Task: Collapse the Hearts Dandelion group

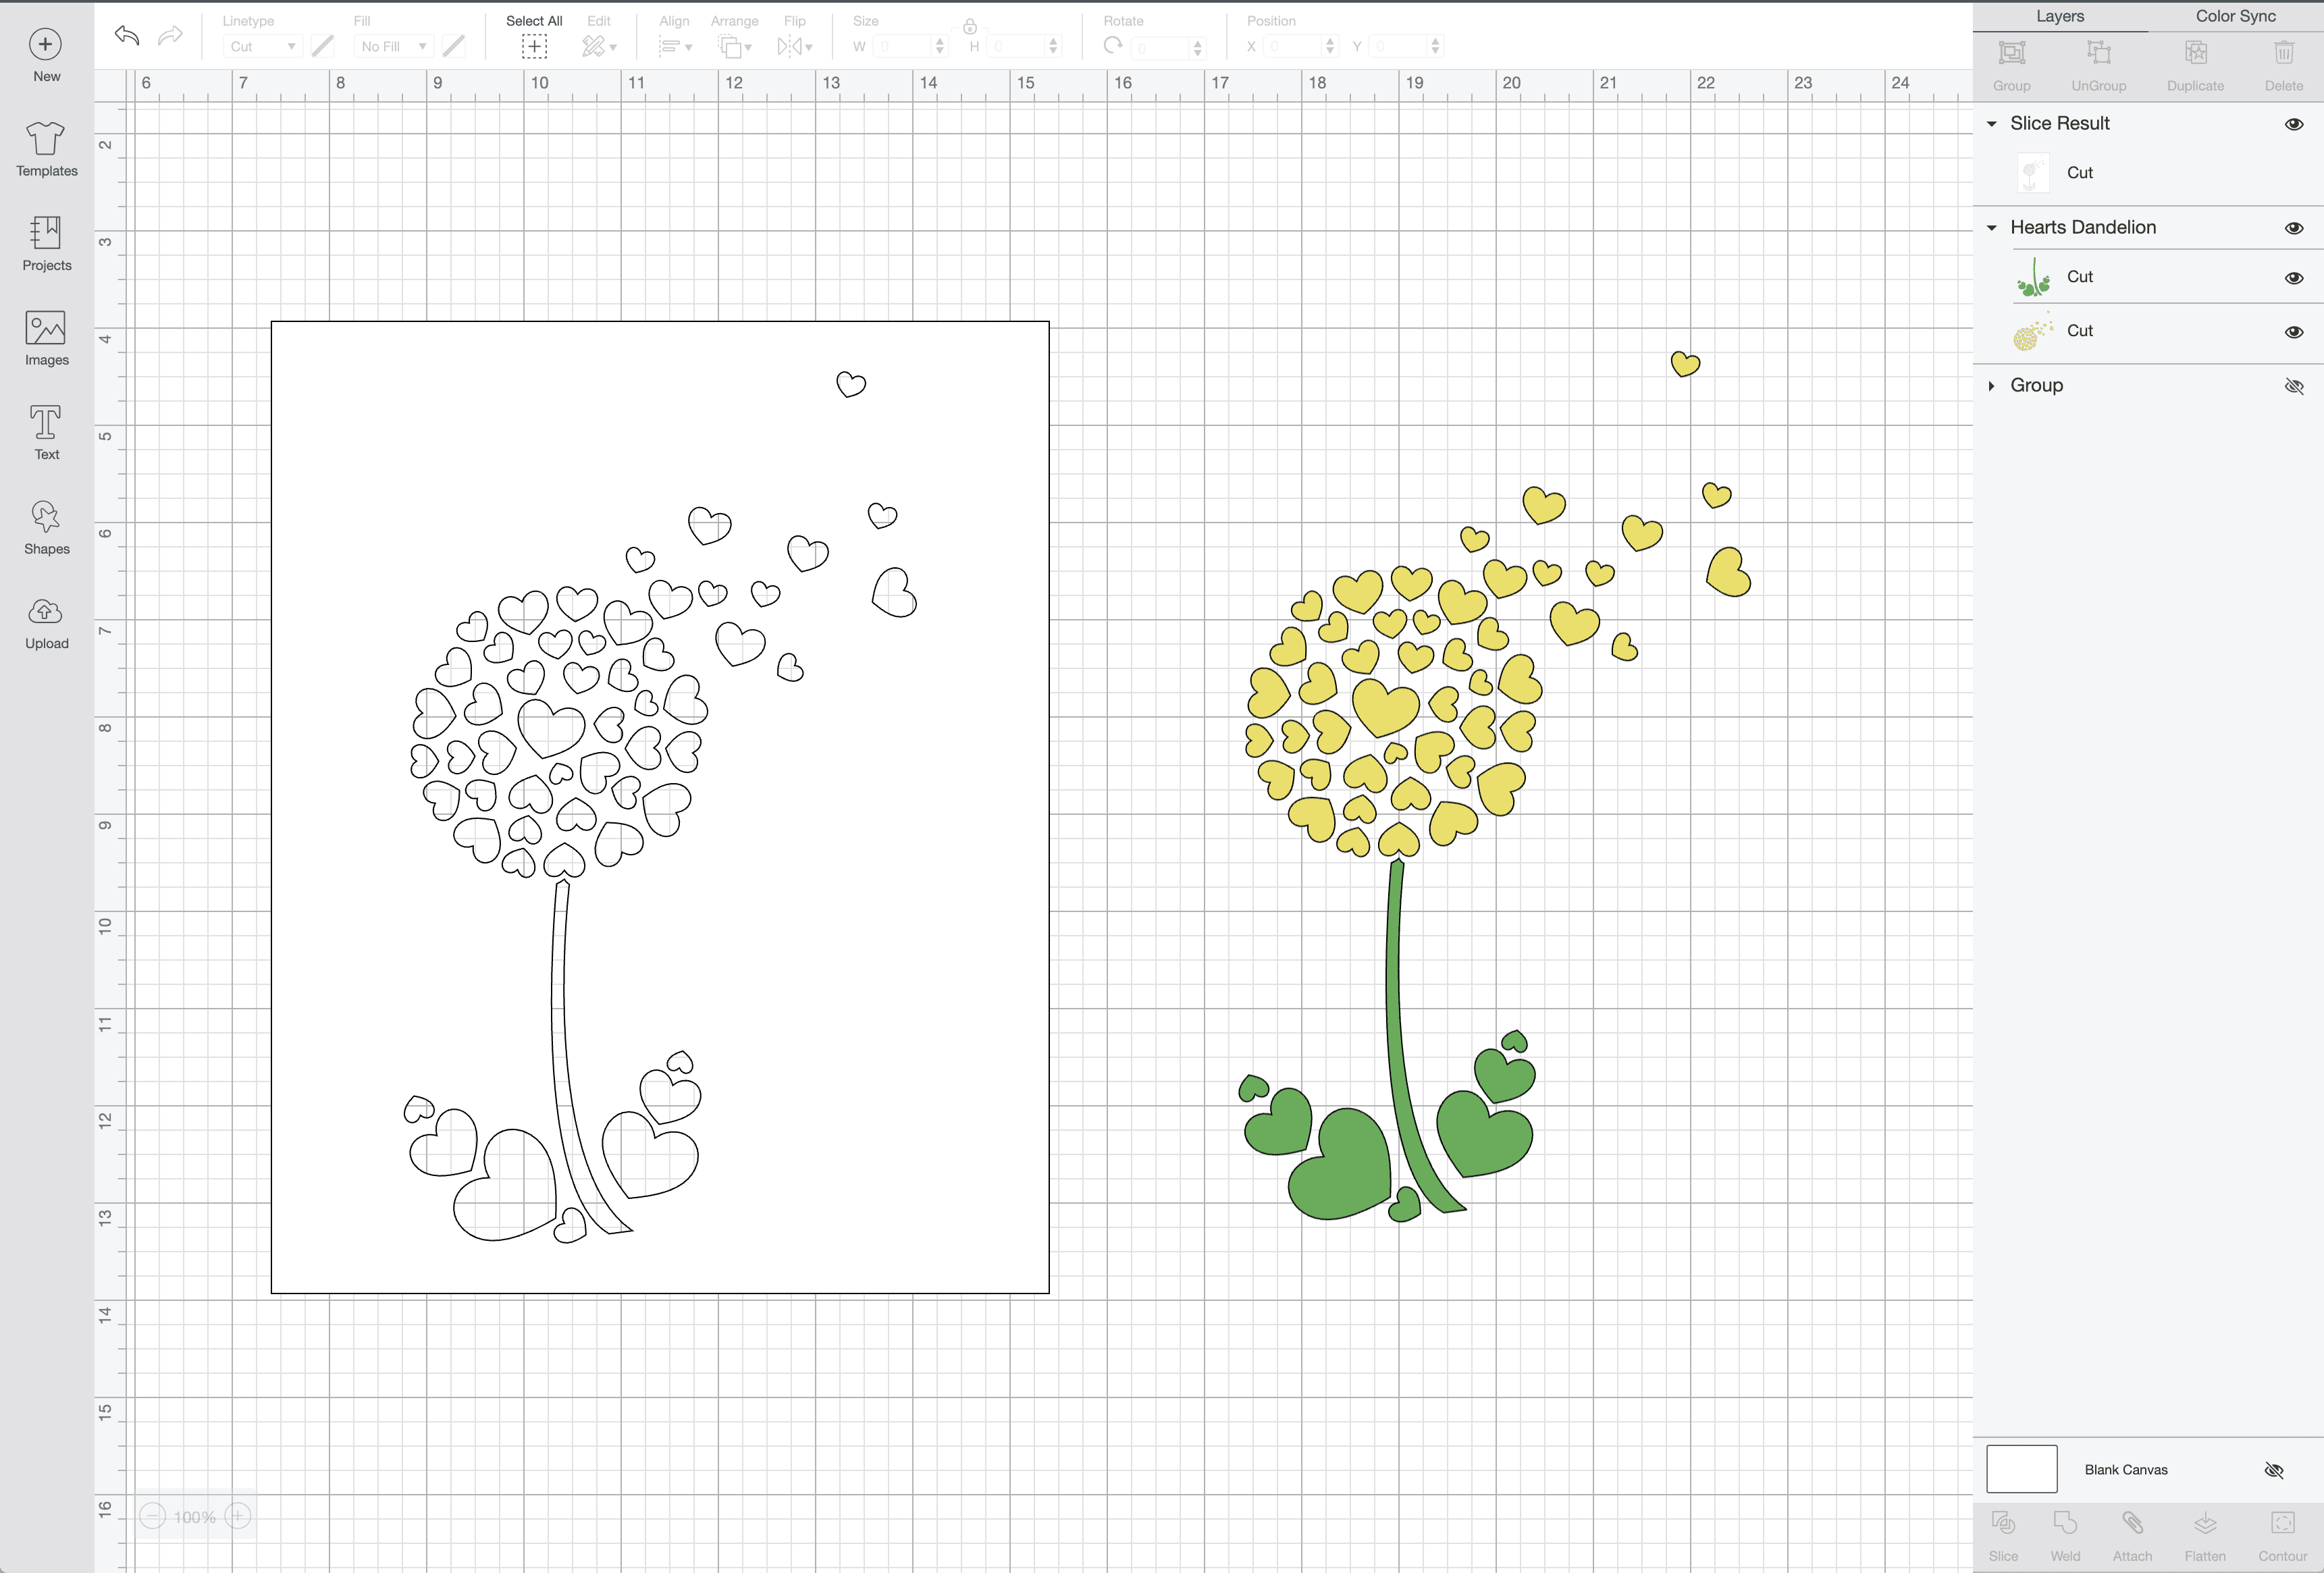Action: click(x=1991, y=228)
